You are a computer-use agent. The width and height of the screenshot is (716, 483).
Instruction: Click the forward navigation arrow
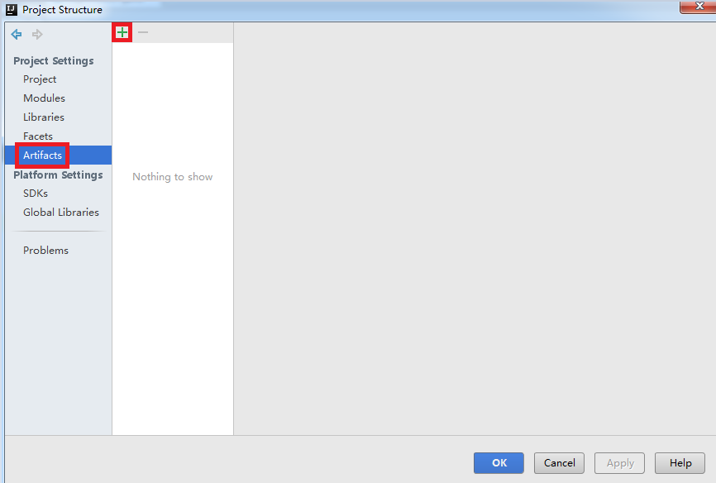coord(37,35)
